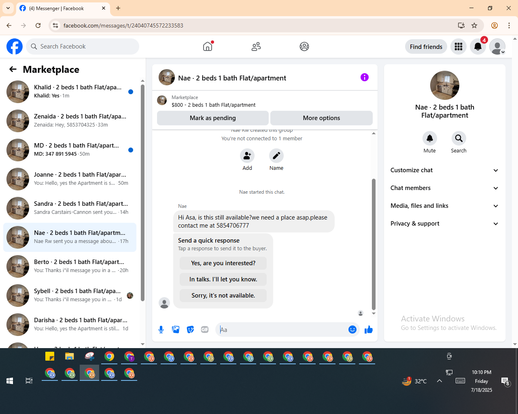Image resolution: width=518 pixels, height=414 pixels.
Task: Send quick response Yes, are you interested?
Action: click(x=223, y=263)
